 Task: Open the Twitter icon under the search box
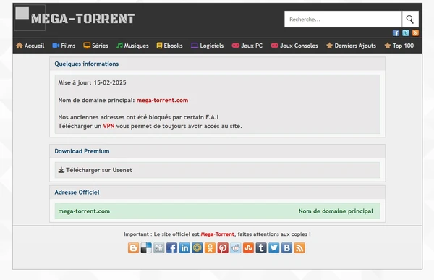(406, 33)
